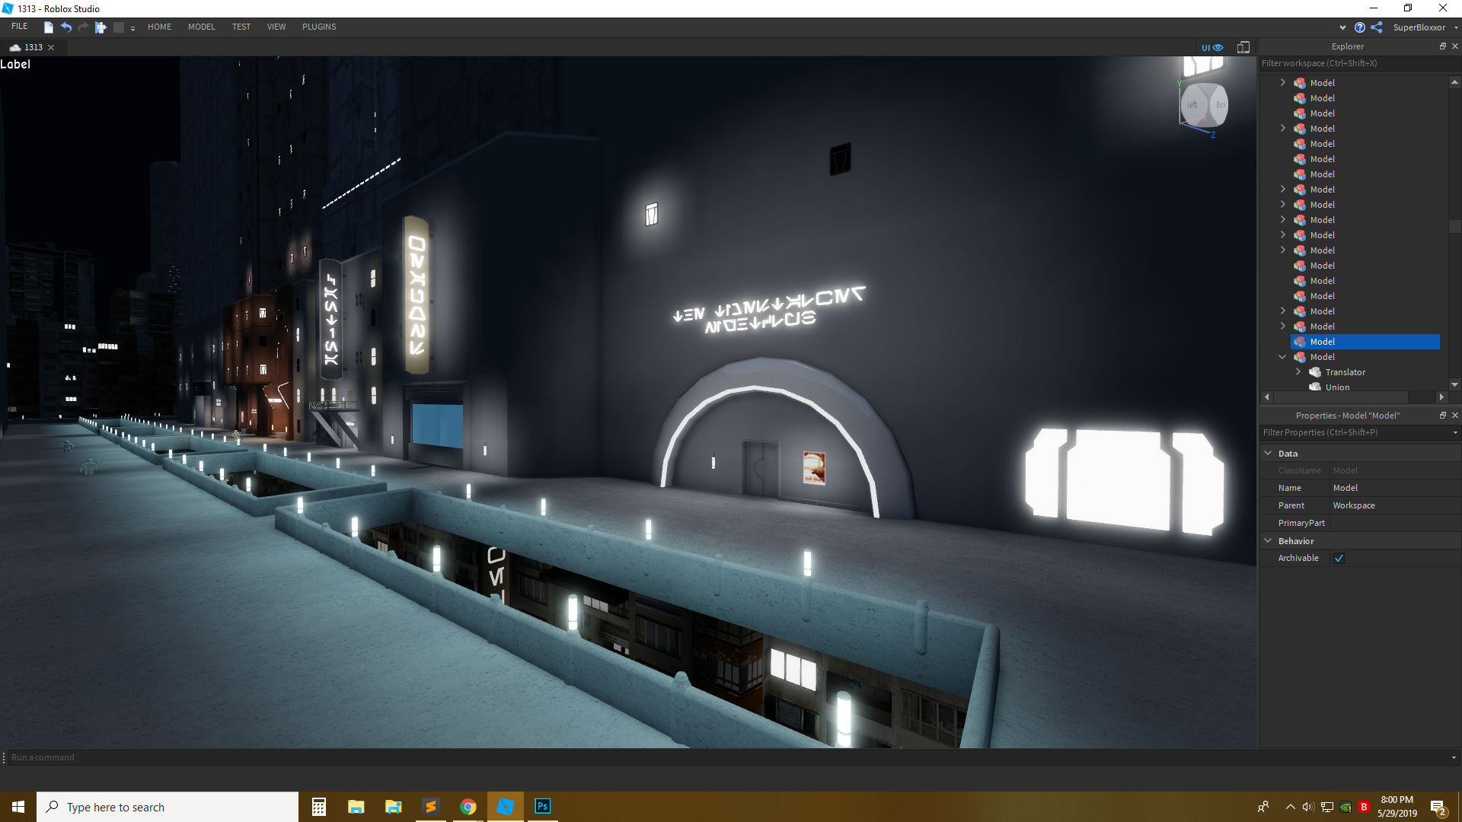Open the device emulator icon

click(x=1243, y=47)
